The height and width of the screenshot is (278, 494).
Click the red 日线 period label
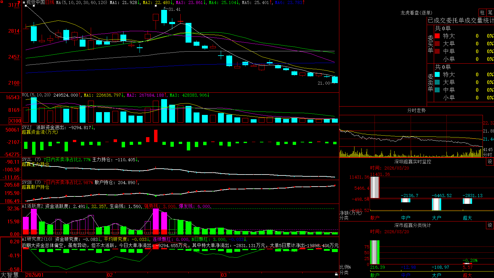tap(50, 2)
